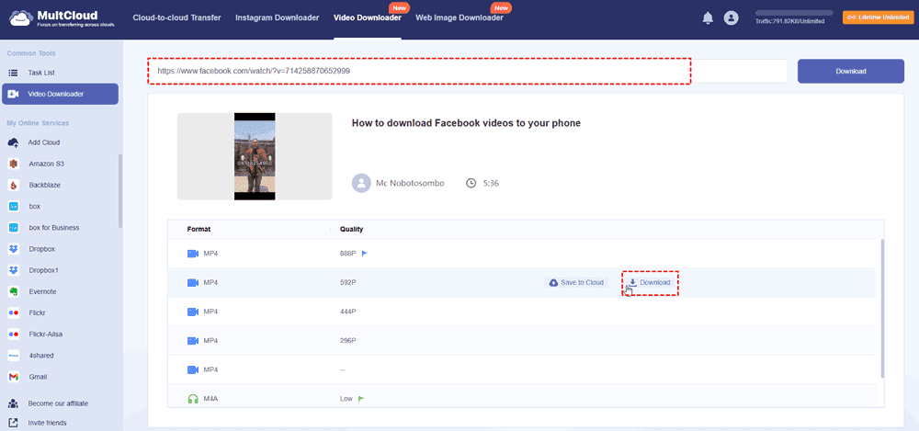Click the video URL input field
The image size is (919, 431).
tap(467, 71)
